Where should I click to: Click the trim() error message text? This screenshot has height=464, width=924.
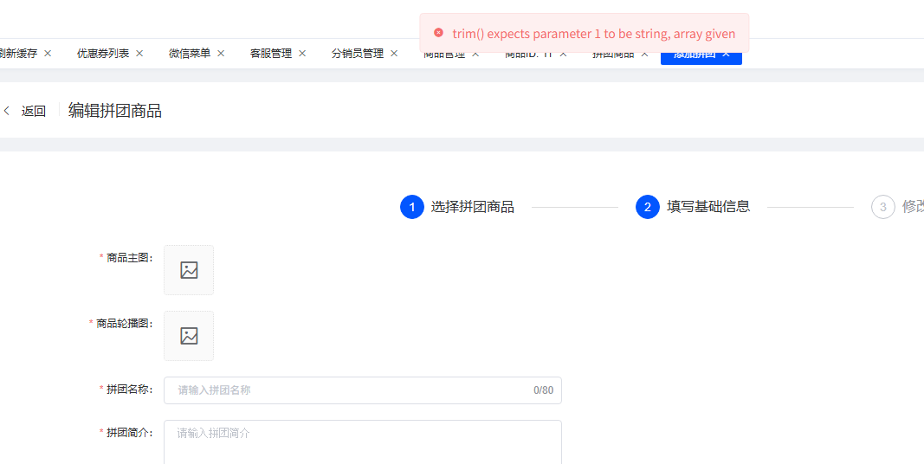pos(594,34)
